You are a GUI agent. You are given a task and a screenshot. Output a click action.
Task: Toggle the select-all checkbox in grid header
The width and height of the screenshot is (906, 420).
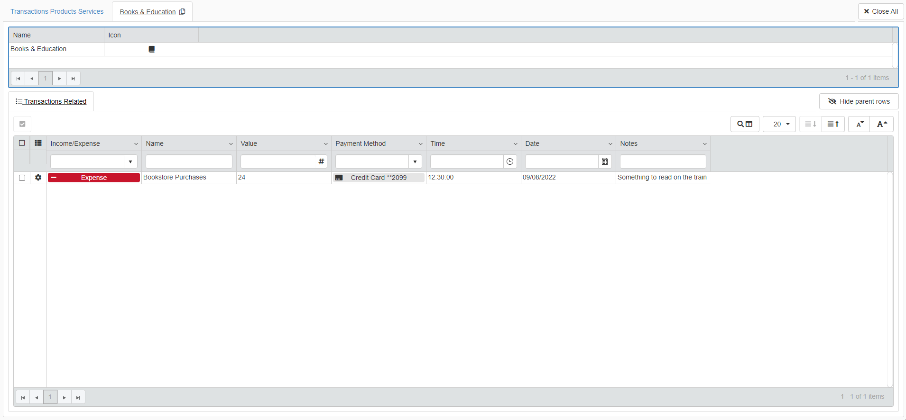coord(22,143)
